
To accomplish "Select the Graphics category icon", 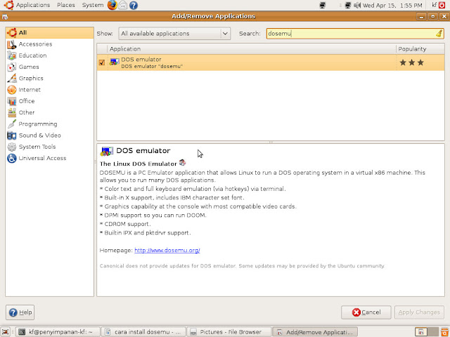I will pyautogui.click(x=12, y=78).
